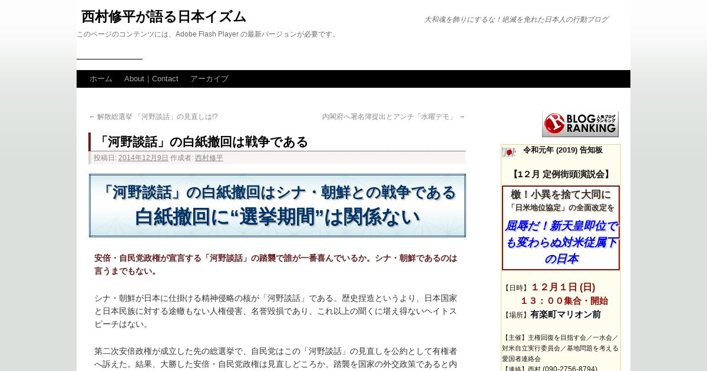Screen dimensions: 707x371
Task: Click sidebar text 檄！小異を捨て大同に
Action: pos(561,194)
